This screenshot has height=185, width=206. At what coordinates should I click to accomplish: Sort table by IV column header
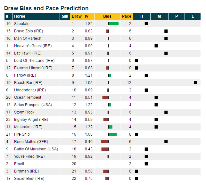(89, 16)
